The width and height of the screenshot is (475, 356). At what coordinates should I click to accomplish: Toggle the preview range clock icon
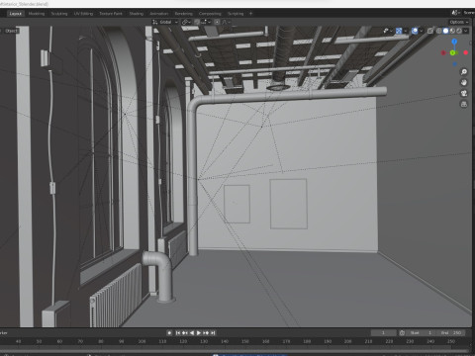tap(402, 333)
